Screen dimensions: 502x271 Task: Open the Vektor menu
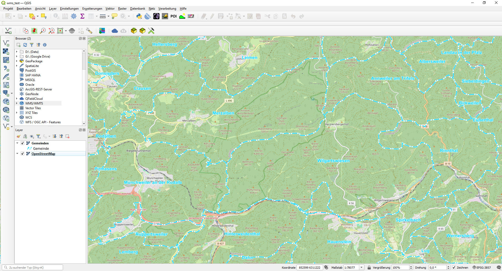[110, 9]
